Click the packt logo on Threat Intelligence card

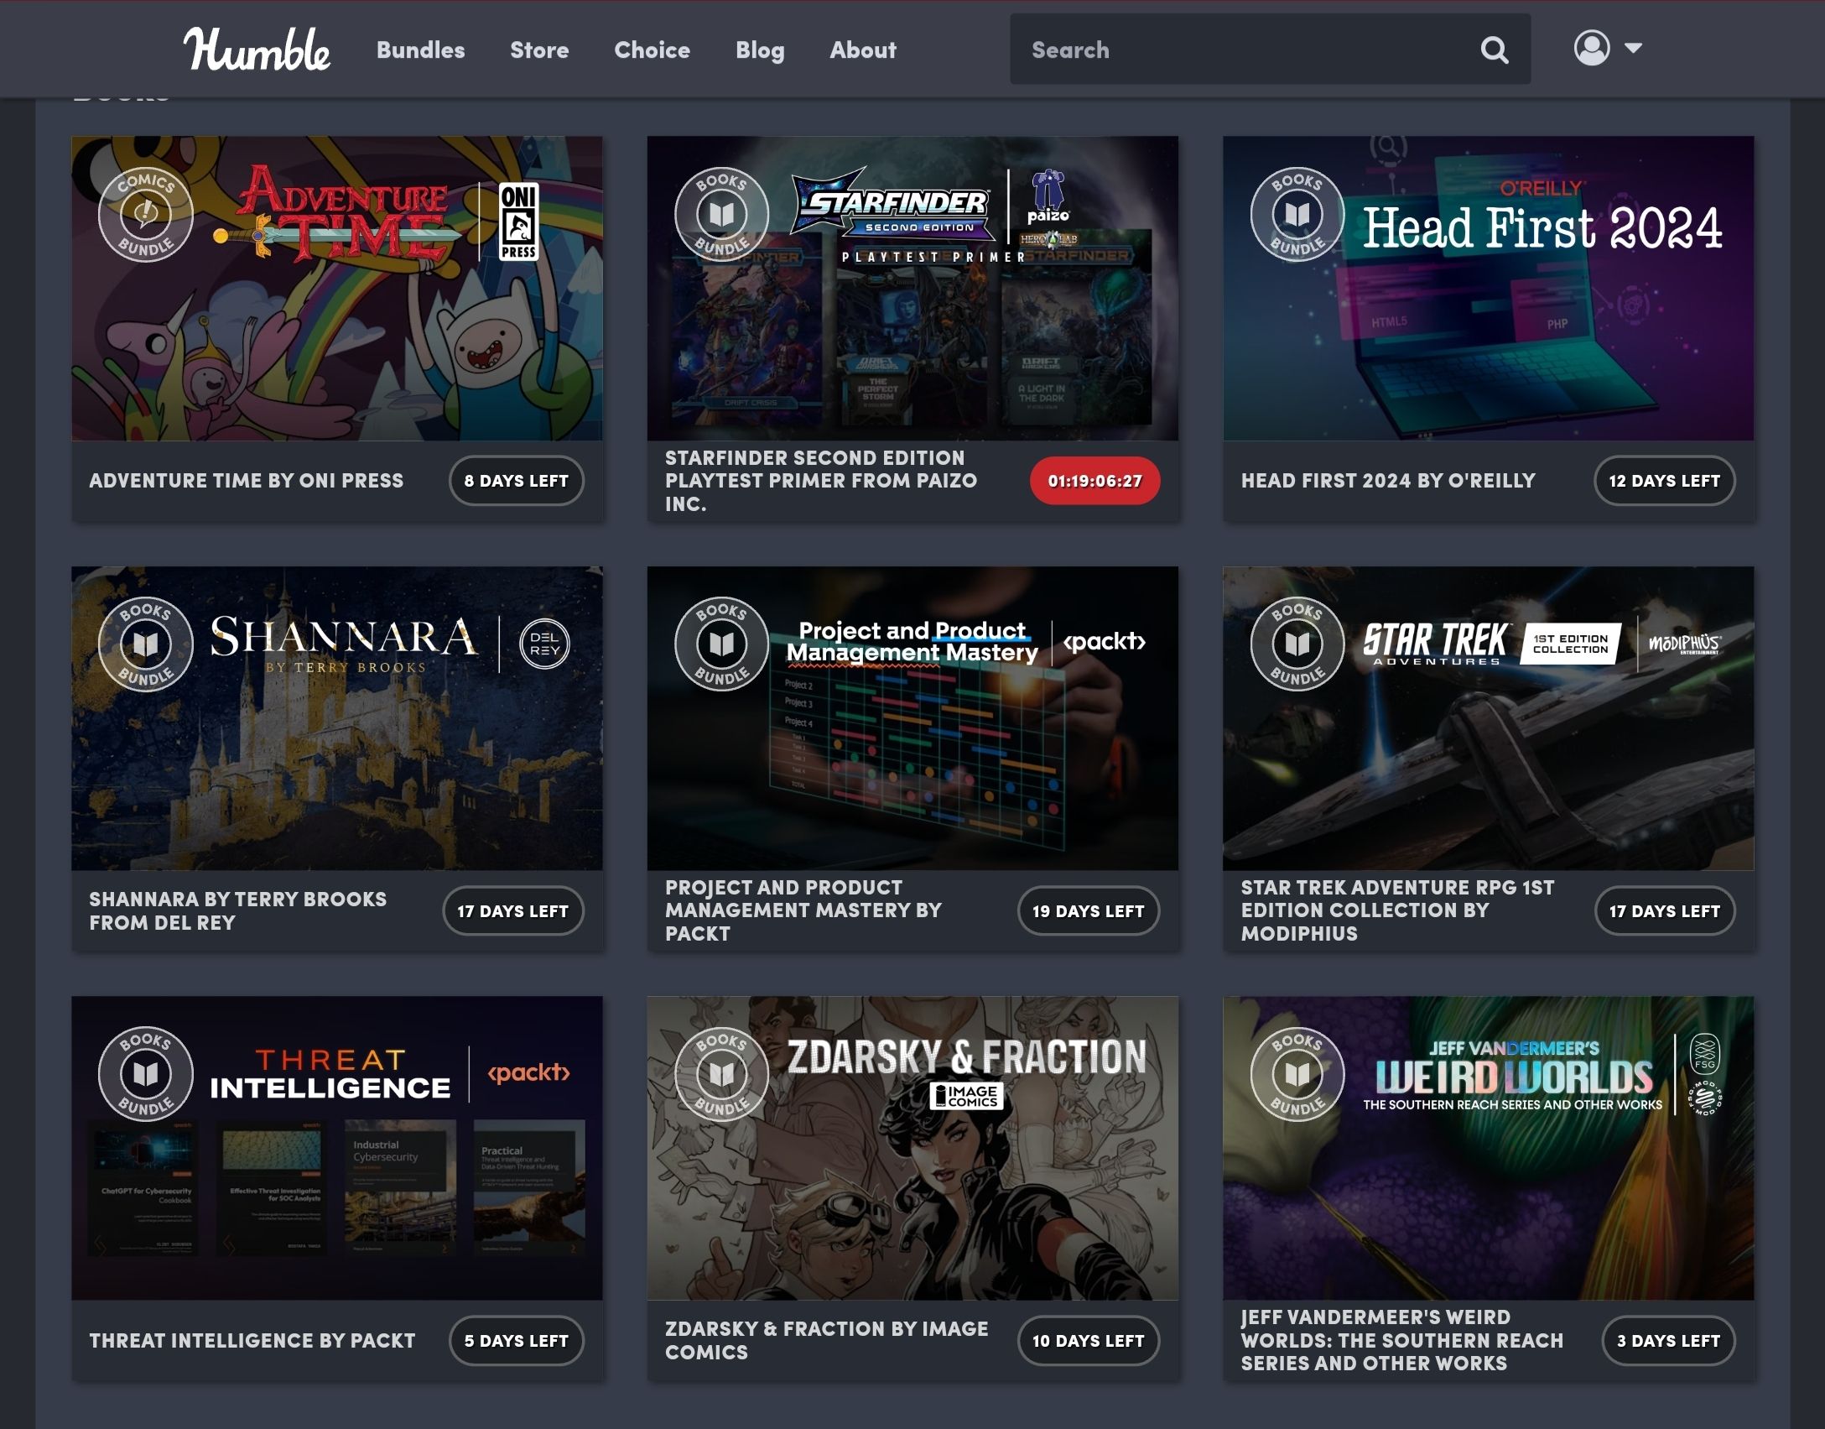[x=528, y=1072]
